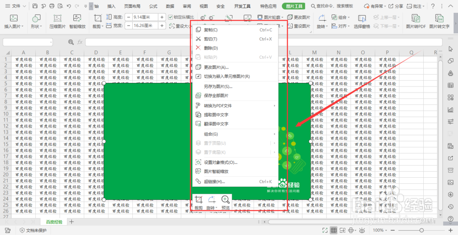Toggle Lock Aspect Ratio (锁定纵横比) checkbox
This screenshot has height=235, width=458.
(x=170, y=17)
